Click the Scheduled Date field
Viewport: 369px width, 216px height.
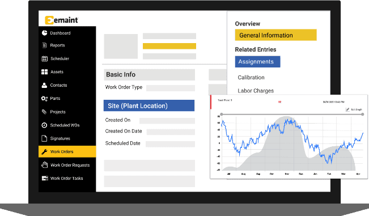(170, 144)
